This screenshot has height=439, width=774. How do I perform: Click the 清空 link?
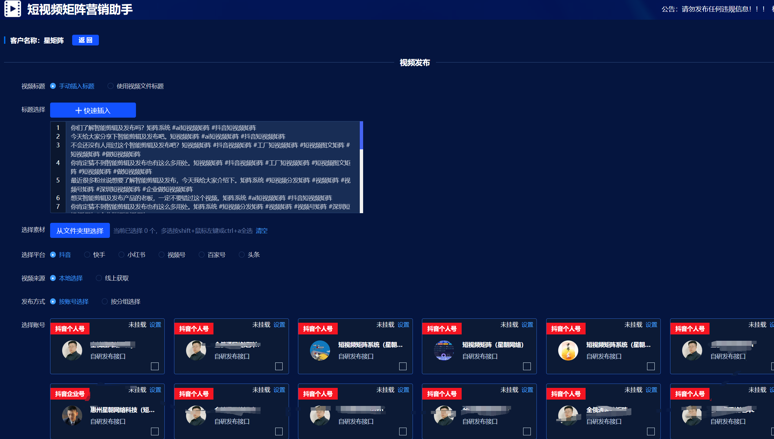262,231
